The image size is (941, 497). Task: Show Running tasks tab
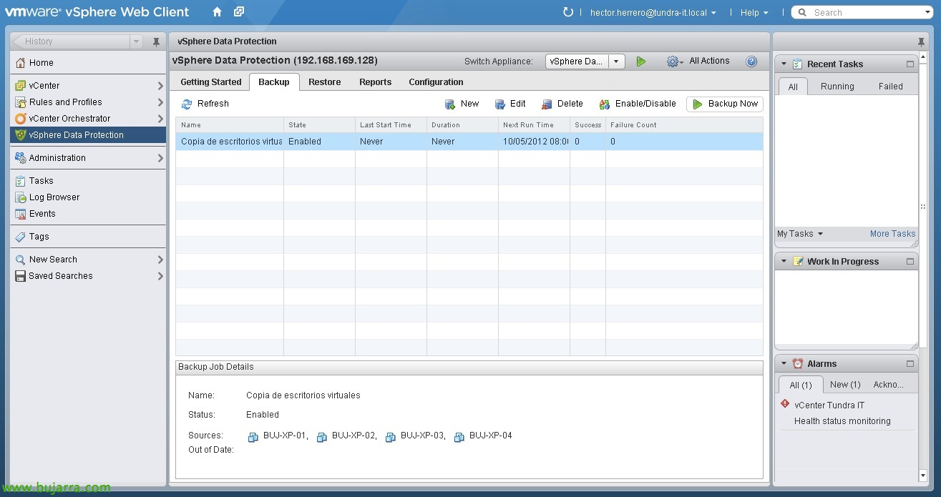click(x=837, y=87)
